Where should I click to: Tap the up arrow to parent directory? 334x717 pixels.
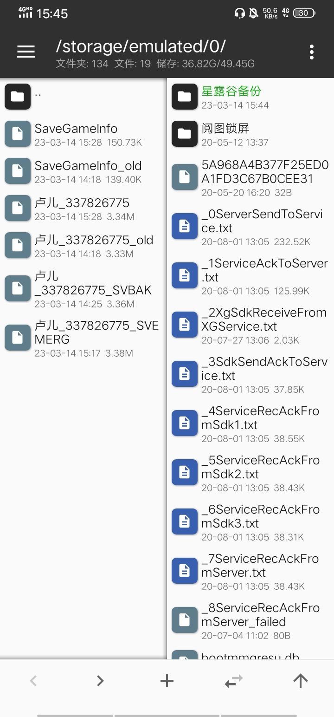pos(301,681)
